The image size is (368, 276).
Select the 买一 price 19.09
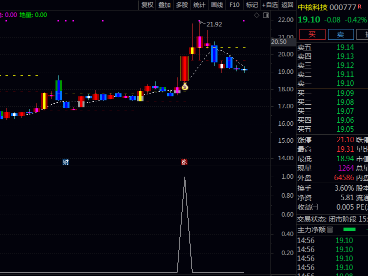(345, 93)
